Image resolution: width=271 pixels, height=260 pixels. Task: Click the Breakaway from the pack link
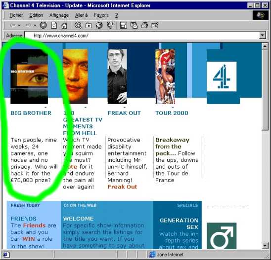(172, 147)
